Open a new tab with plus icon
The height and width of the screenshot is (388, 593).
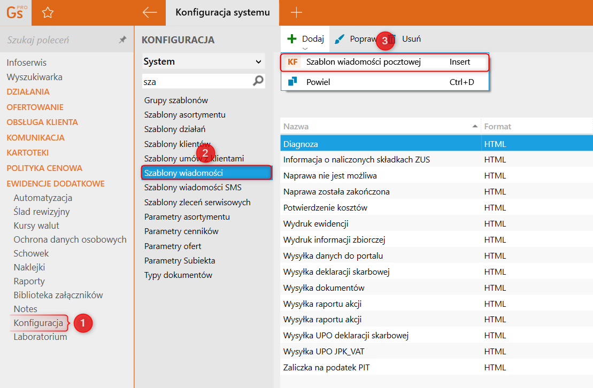tap(296, 13)
